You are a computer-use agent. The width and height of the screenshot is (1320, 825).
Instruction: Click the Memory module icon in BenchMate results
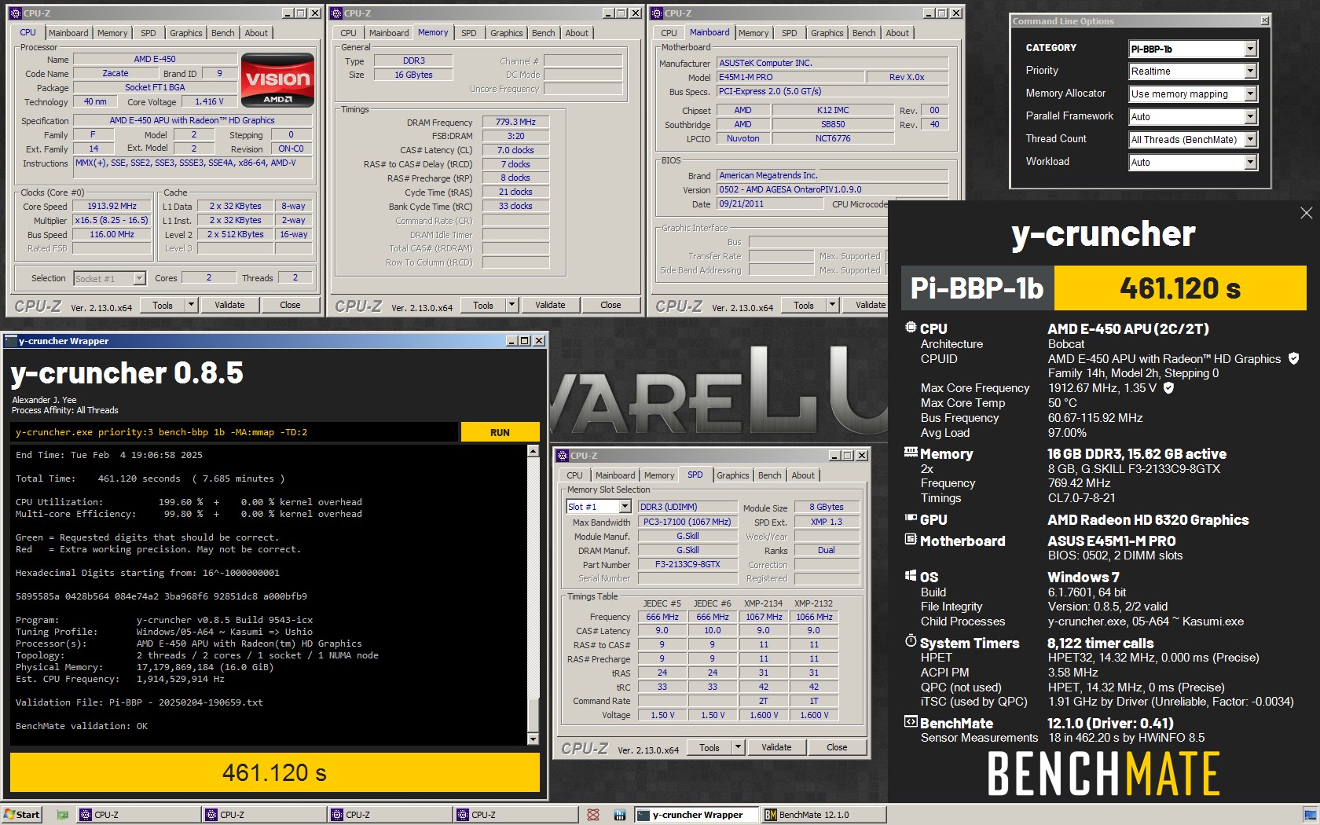(x=911, y=453)
